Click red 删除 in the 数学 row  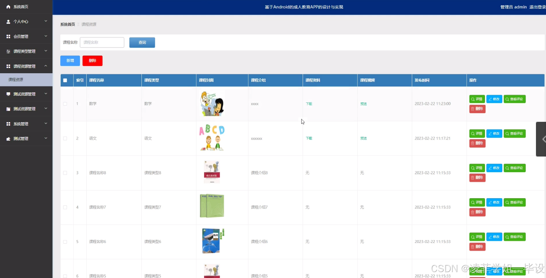[477, 109]
